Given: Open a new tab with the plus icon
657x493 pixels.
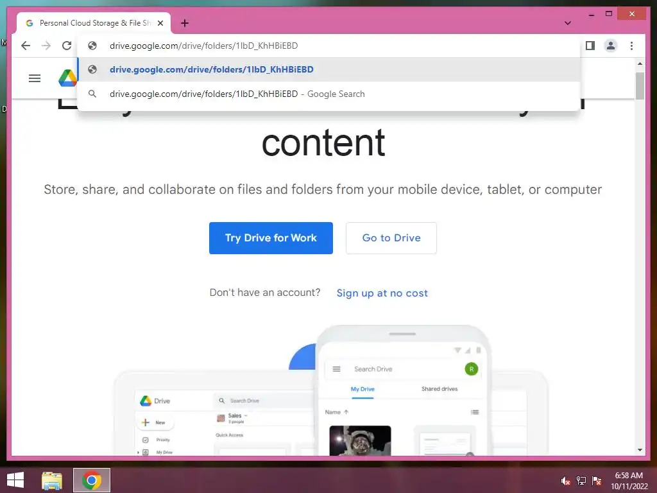Looking at the screenshot, I should point(185,23).
